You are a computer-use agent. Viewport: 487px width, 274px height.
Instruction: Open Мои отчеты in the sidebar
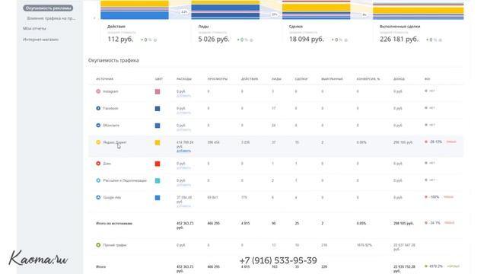pyautogui.click(x=34, y=28)
